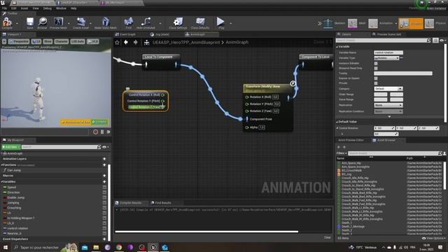Collapse the Variable section in Details
This screenshot has width=448, height=252.
tap(337, 47)
